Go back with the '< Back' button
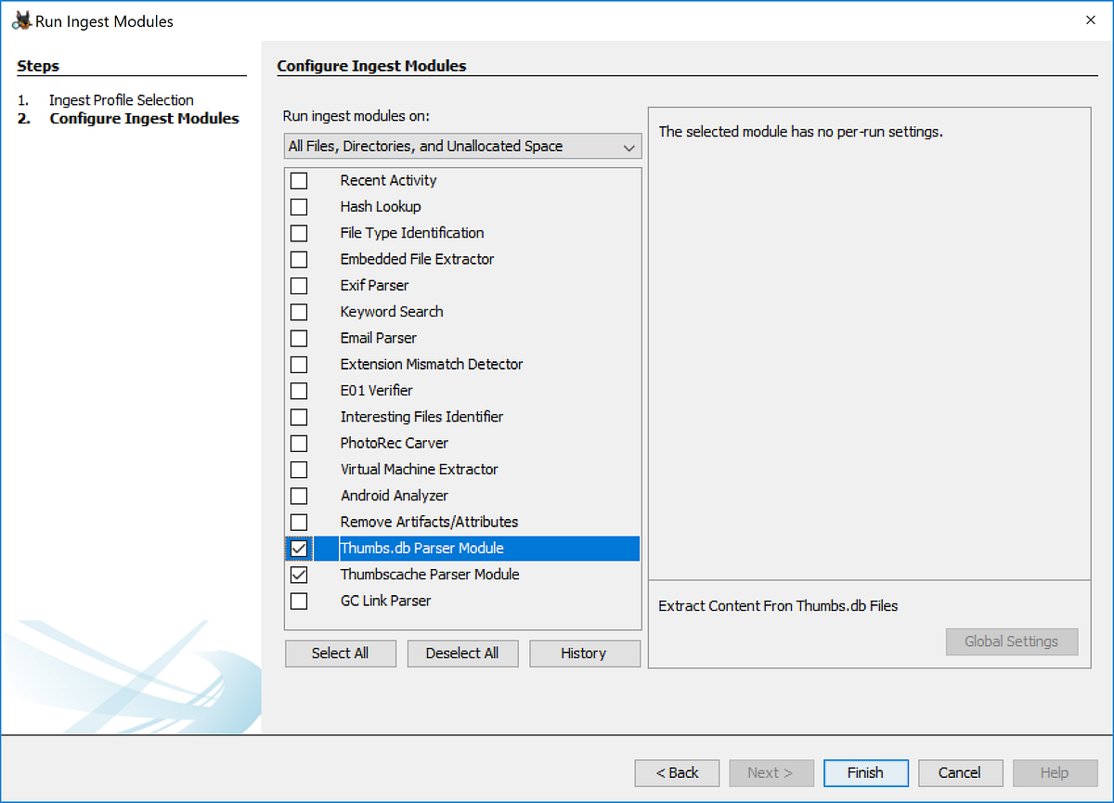Image resolution: width=1114 pixels, height=803 pixels. click(677, 772)
